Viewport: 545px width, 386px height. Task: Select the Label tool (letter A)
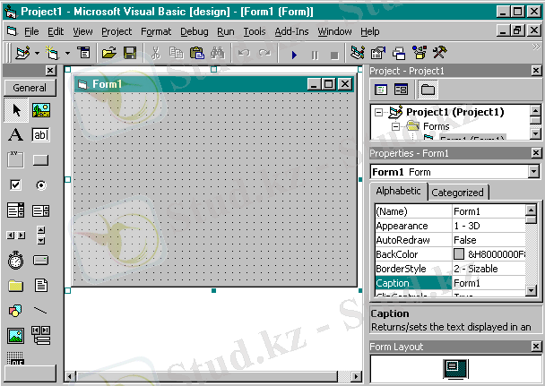tap(15, 134)
